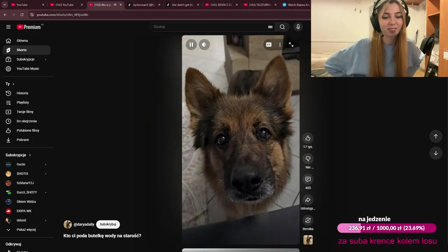Open the Gucci_SHOTY channel subscription
Viewport: 448px width, 252px height.
[x=27, y=192]
